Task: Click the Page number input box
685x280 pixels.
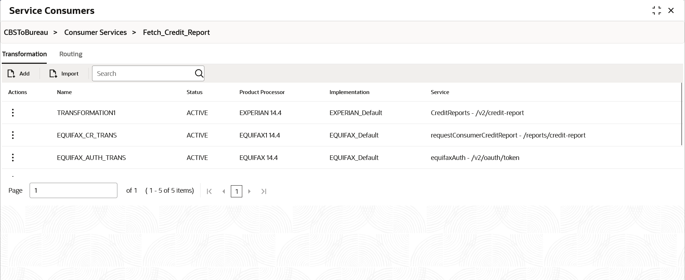Action: (x=73, y=191)
